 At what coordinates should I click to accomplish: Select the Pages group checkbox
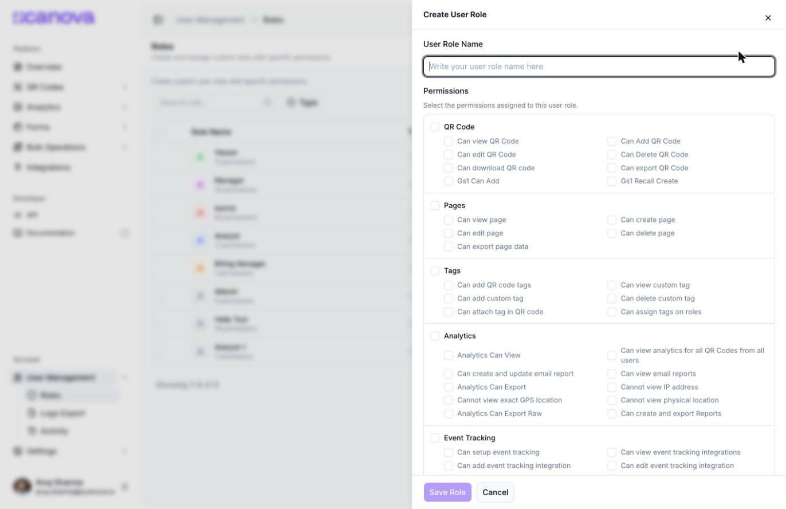(435, 205)
